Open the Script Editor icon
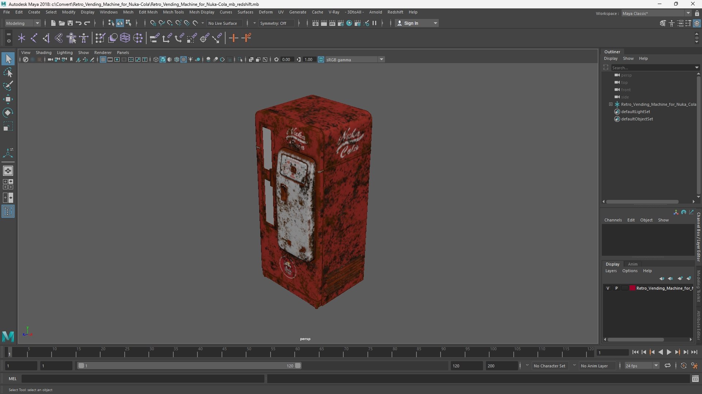Image resolution: width=702 pixels, height=394 pixels. [x=695, y=379]
